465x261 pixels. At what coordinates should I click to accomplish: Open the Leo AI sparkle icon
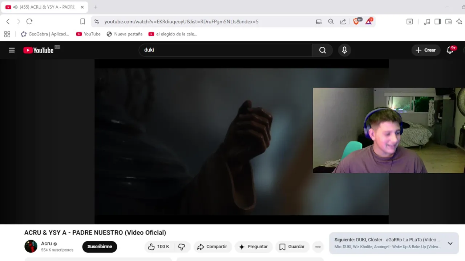pos(459,22)
